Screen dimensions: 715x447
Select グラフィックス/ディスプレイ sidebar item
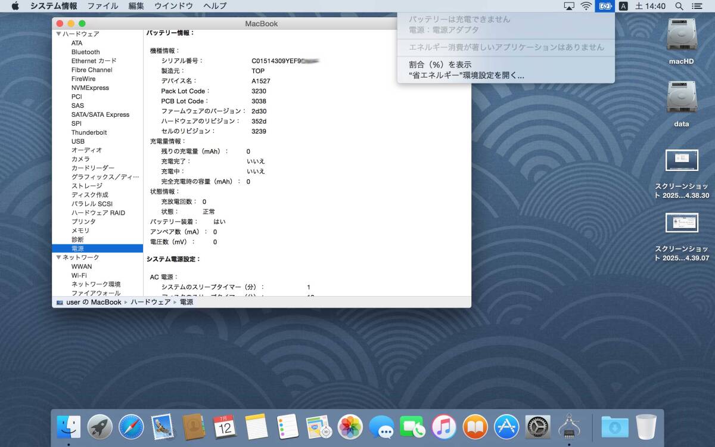click(x=105, y=177)
